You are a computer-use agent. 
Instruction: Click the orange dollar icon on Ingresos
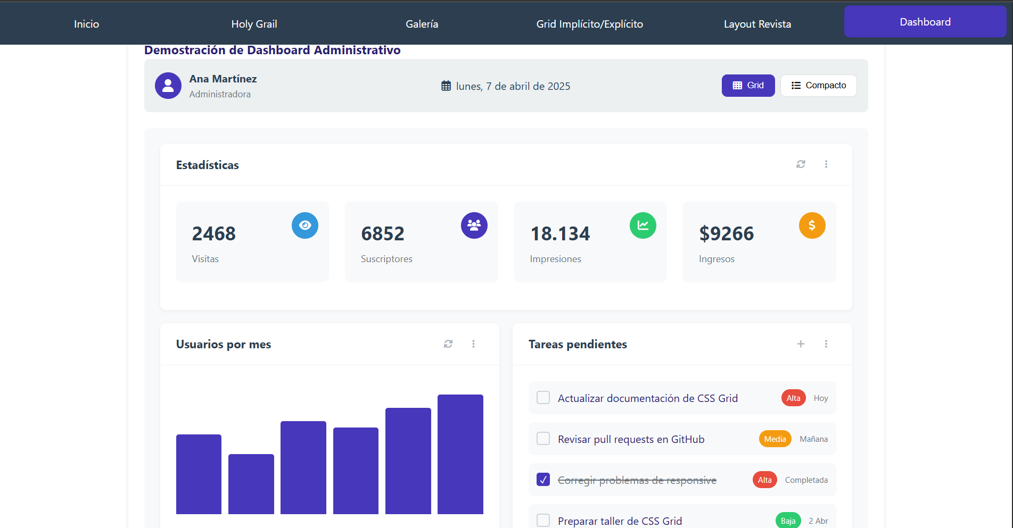pos(812,225)
